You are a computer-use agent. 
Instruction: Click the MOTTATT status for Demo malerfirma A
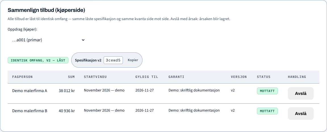coord(267,91)
